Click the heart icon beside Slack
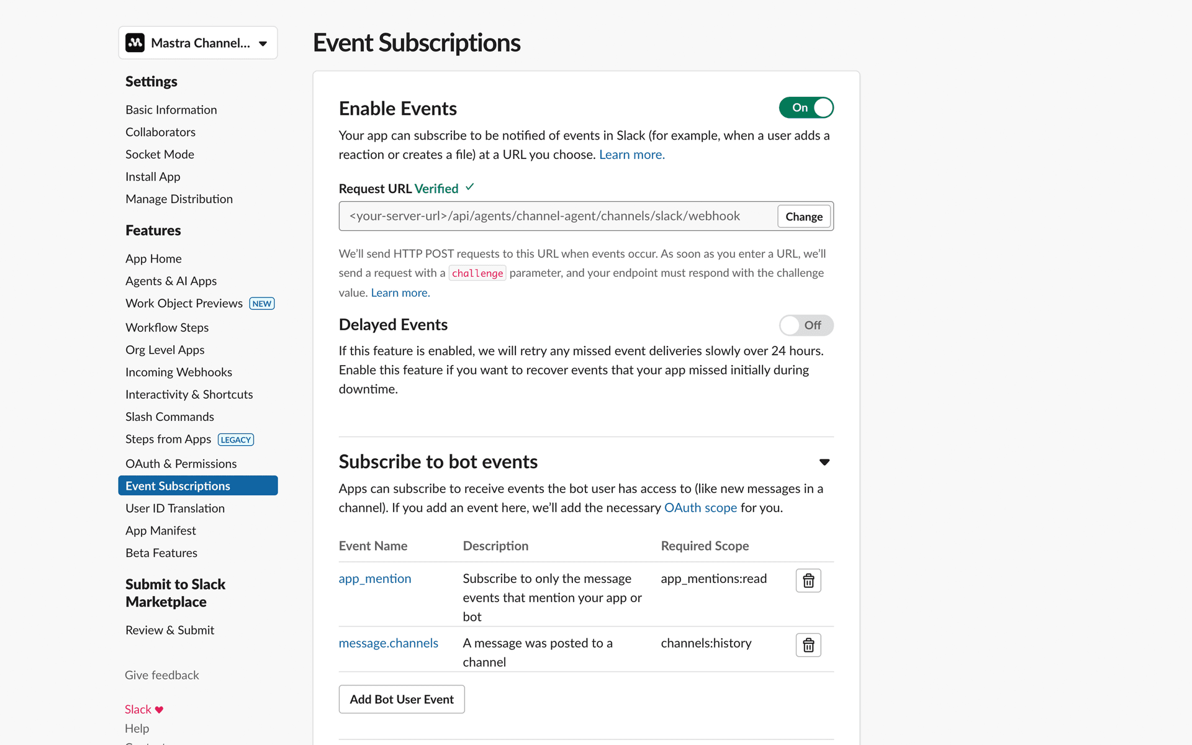This screenshot has height=745, width=1192. pos(160,709)
